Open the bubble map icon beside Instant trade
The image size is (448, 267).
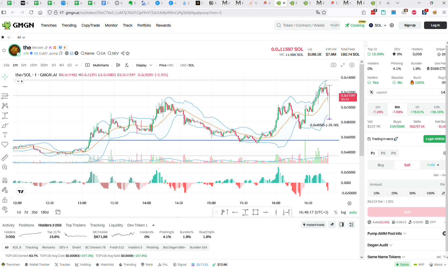pos(332,225)
